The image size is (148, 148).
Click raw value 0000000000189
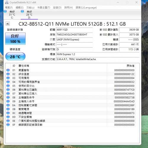[x=124, y=109]
